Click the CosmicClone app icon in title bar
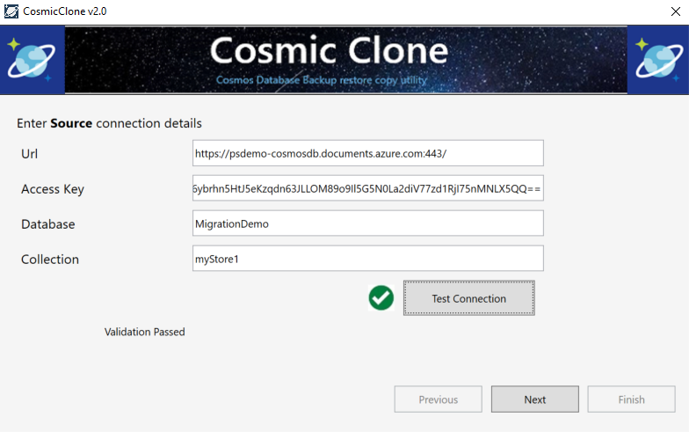This screenshot has height=432, width=689. click(11, 11)
